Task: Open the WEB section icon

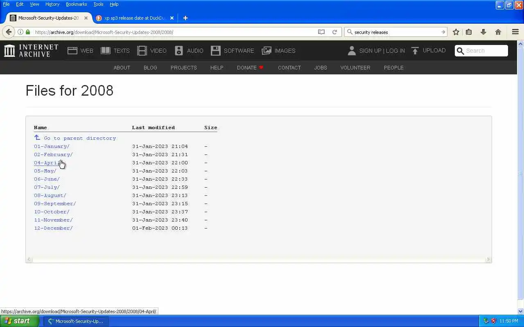Action: (x=72, y=51)
